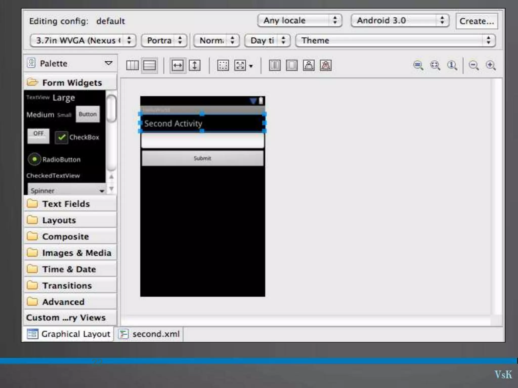Open the Portrait orientation dropdown
The width and height of the screenshot is (518, 388).
tap(164, 40)
